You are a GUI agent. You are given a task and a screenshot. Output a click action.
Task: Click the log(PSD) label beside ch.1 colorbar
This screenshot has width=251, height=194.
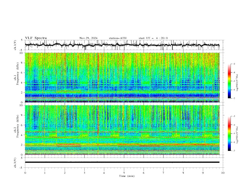click(237, 83)
